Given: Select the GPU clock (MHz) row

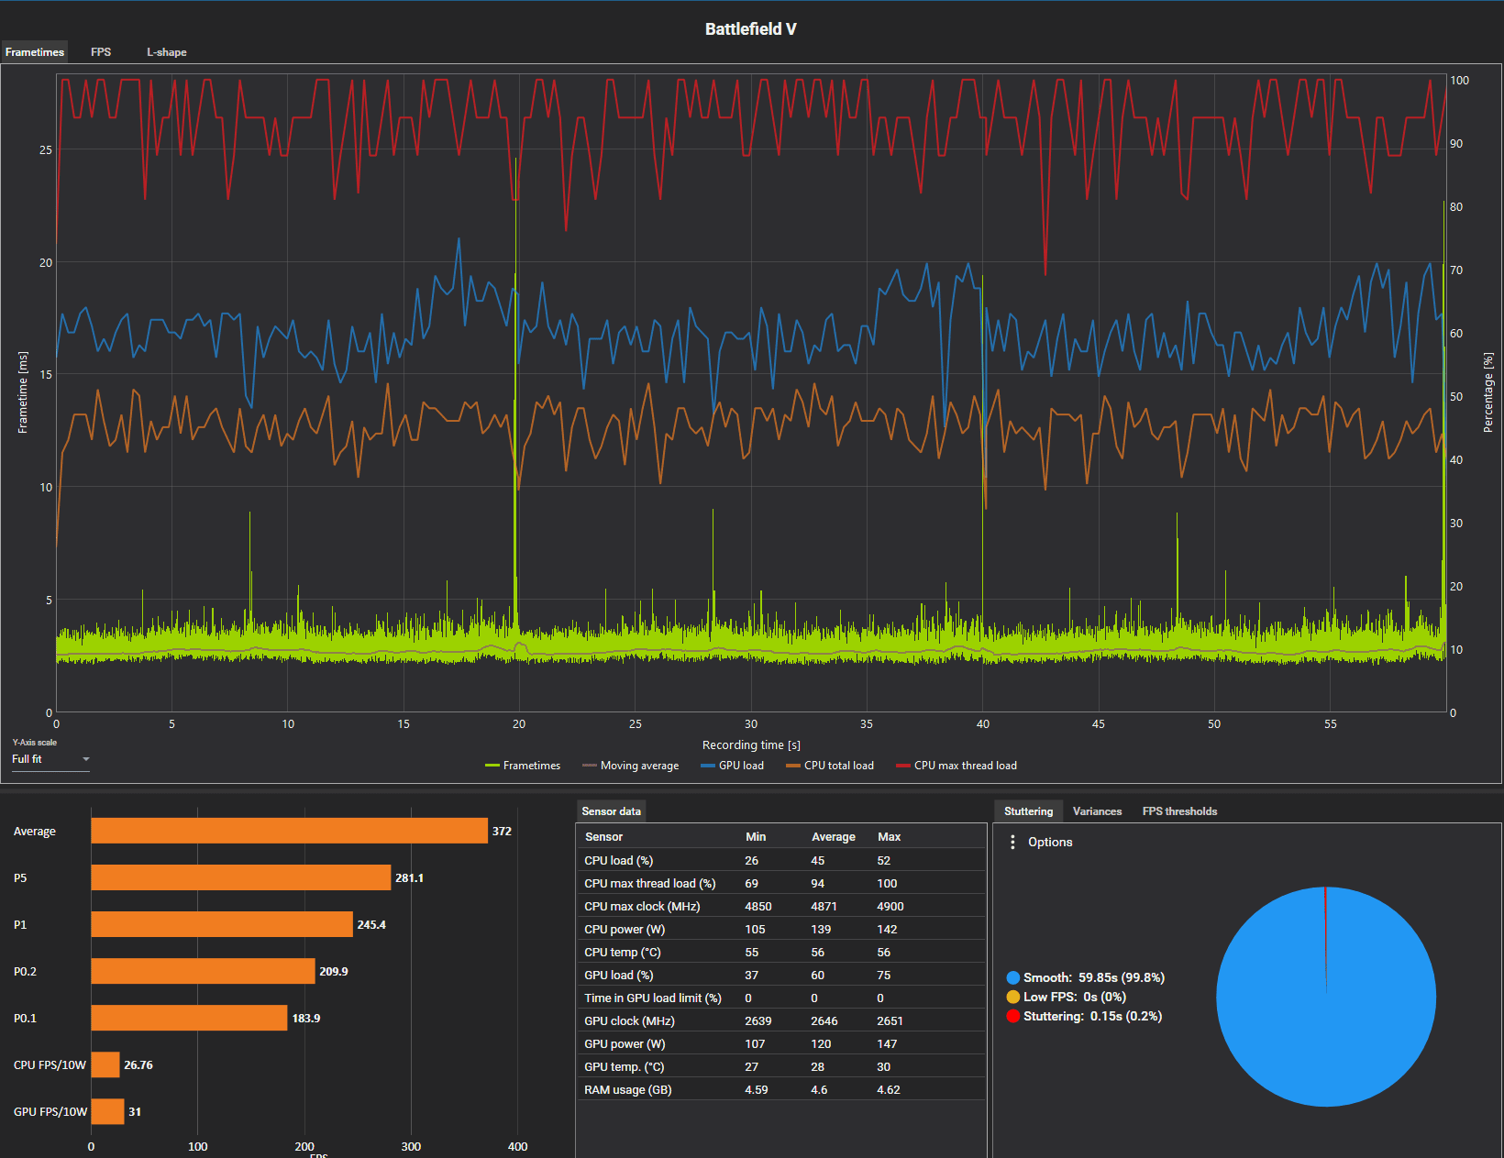Looking at the screenshot, I should point(781,1020).
